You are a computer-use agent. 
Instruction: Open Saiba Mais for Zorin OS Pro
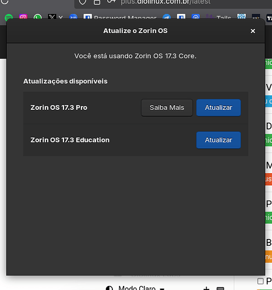click(x=167, y=108)
